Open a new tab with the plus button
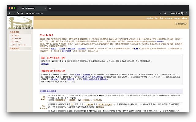196x122 pixels. point(50,9)
